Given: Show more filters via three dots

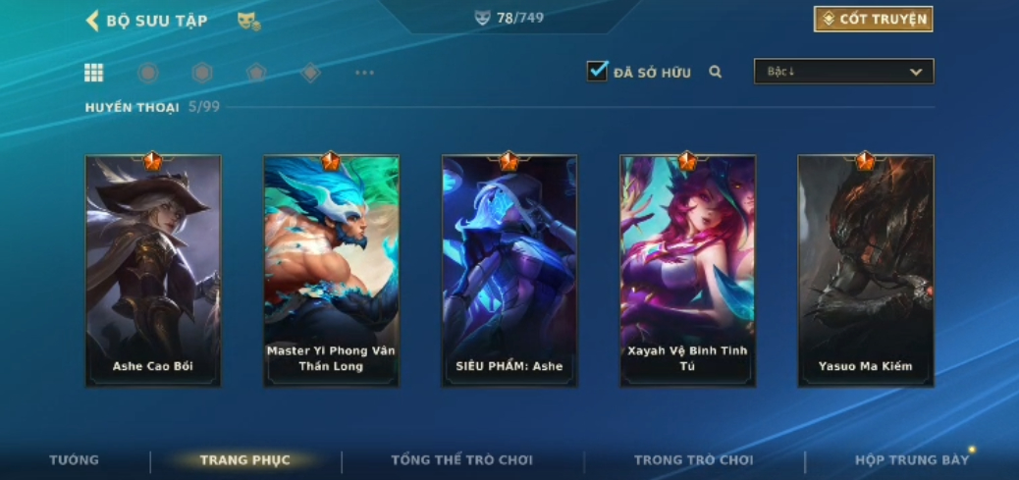Looking at the screenshot, I should (x=364, y=73).
